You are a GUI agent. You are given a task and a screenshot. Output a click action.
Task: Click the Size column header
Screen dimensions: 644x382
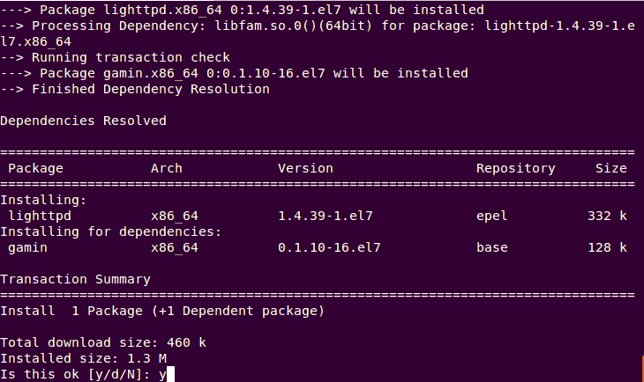click(610, 168)
